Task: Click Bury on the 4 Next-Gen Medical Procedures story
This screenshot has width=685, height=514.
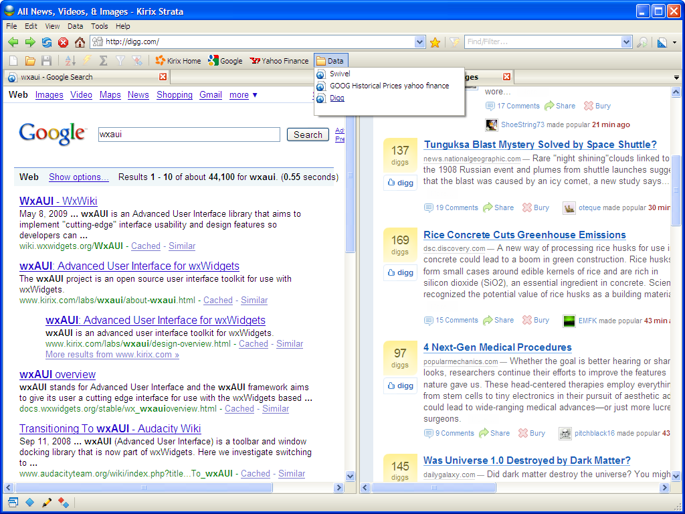Action: (x=532, y=433)
